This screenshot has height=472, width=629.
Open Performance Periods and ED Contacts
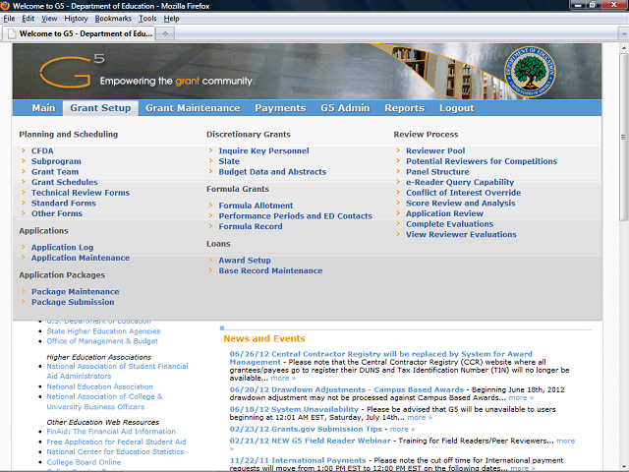click(295, 216)
